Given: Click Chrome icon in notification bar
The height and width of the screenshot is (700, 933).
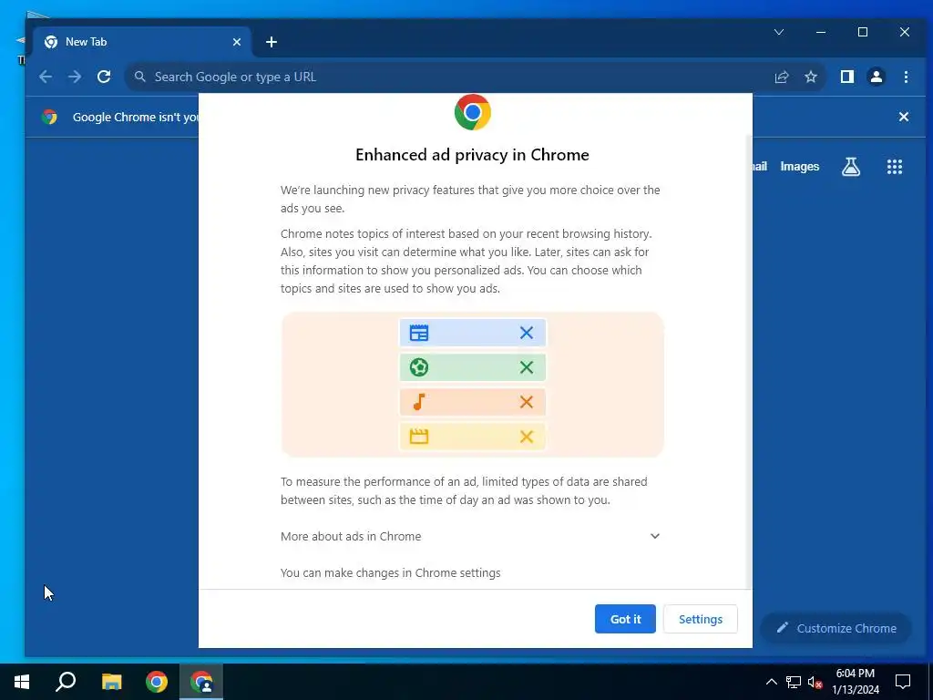Looking at the screenshot, I should [49, 117].
